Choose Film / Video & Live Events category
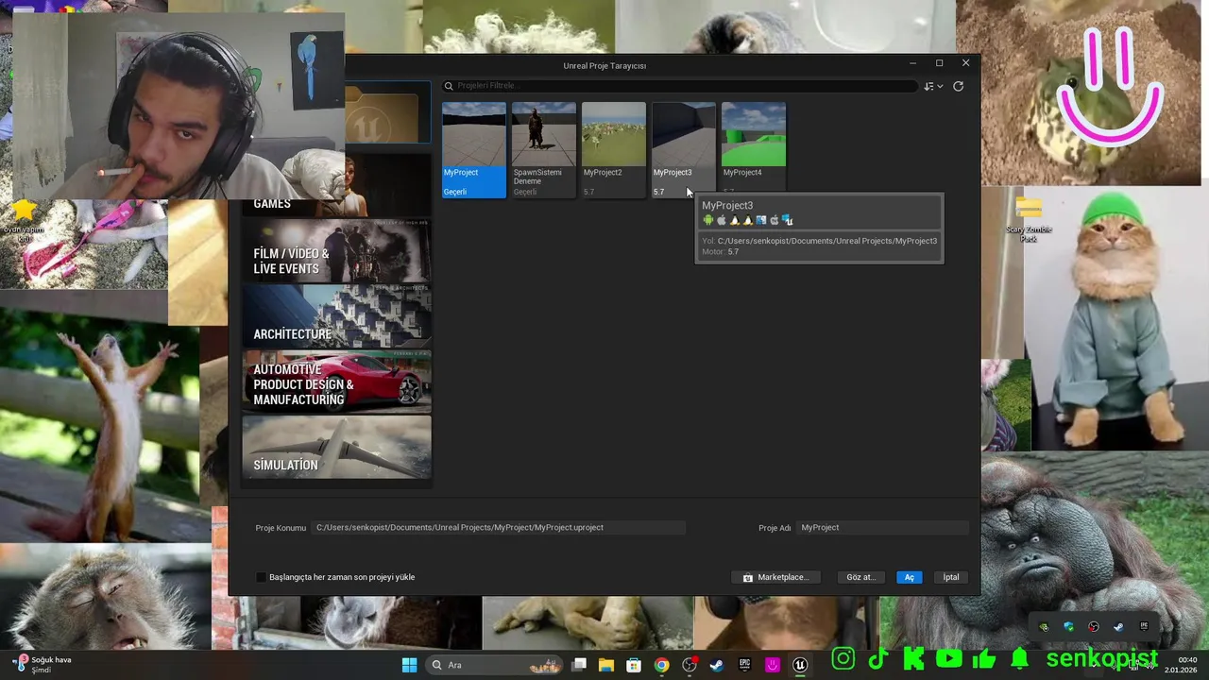1209x680 pixels. (x=336, y=251)
